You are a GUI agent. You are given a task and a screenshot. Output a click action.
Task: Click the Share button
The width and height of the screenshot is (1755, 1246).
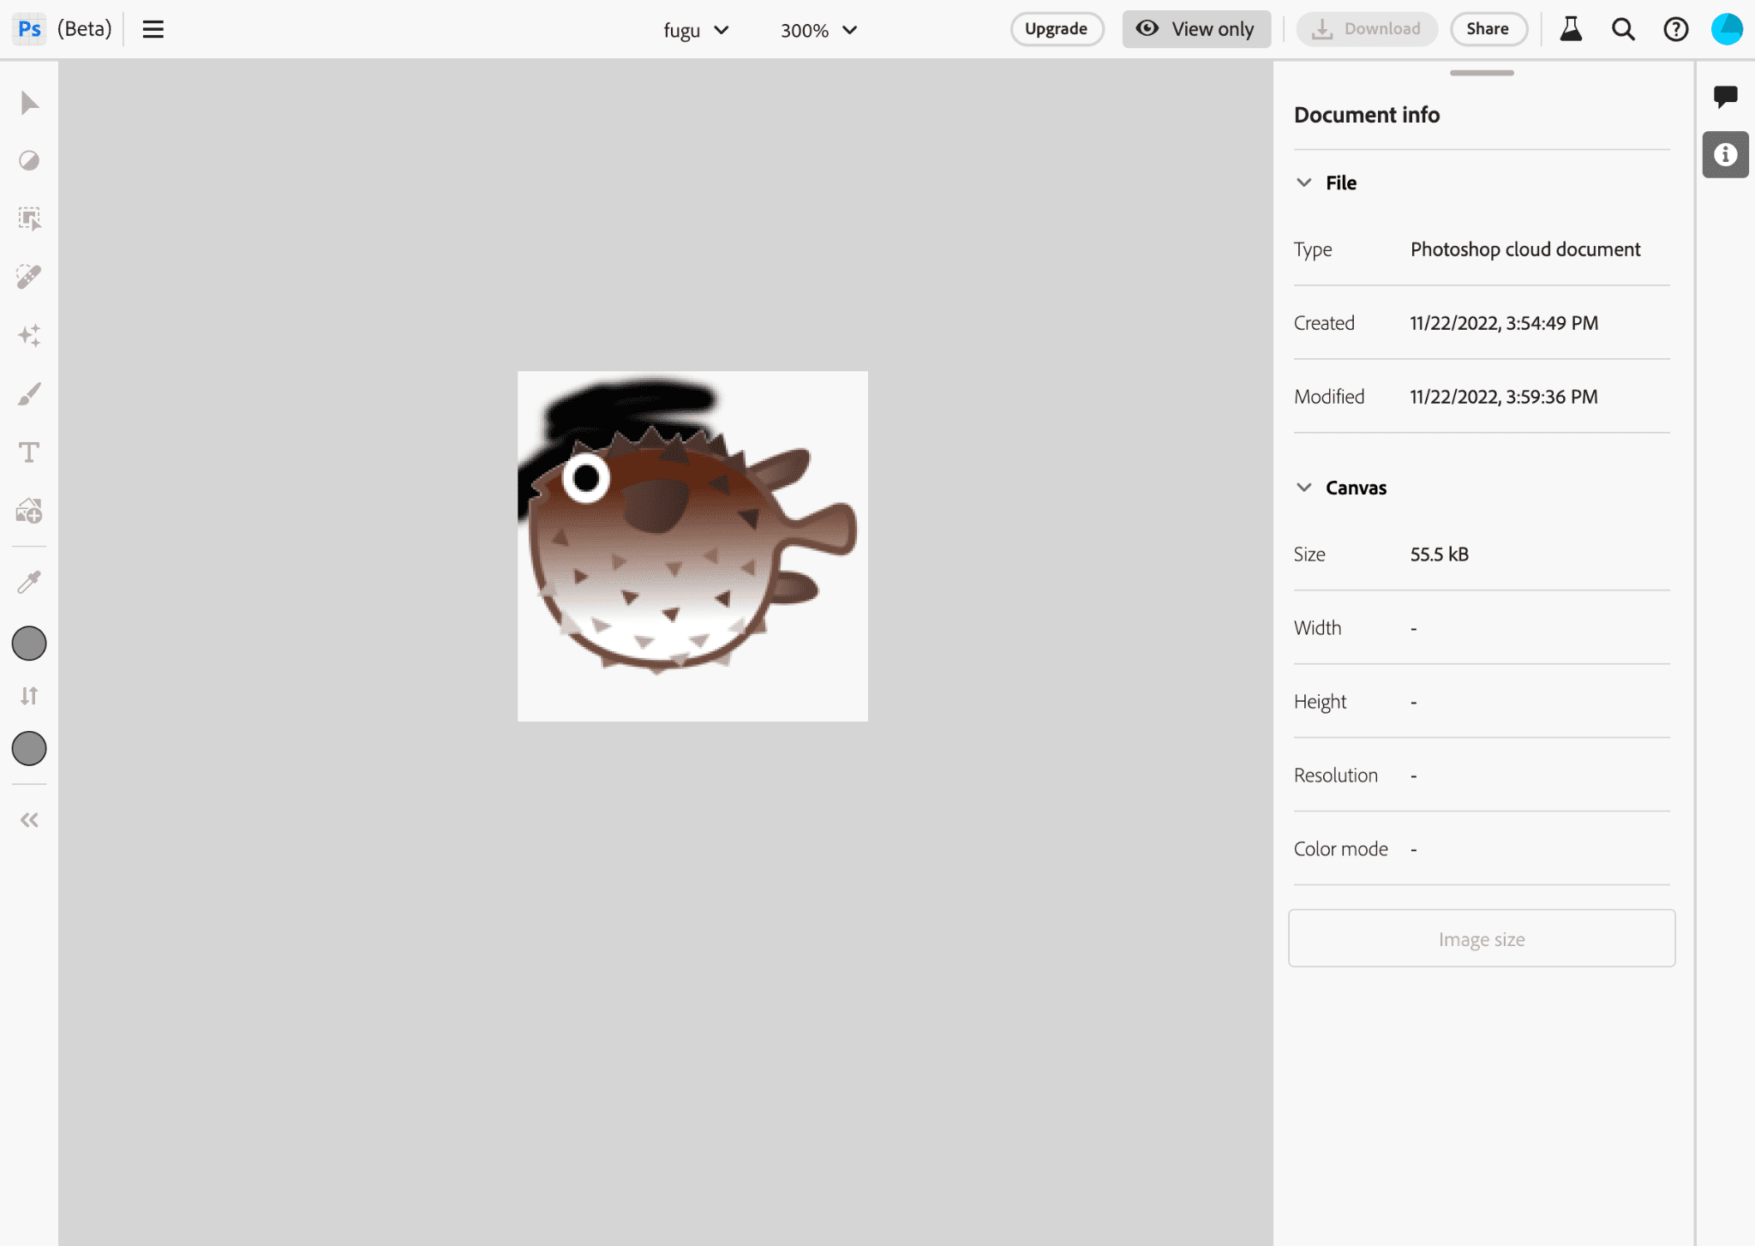click(1484, 30)
